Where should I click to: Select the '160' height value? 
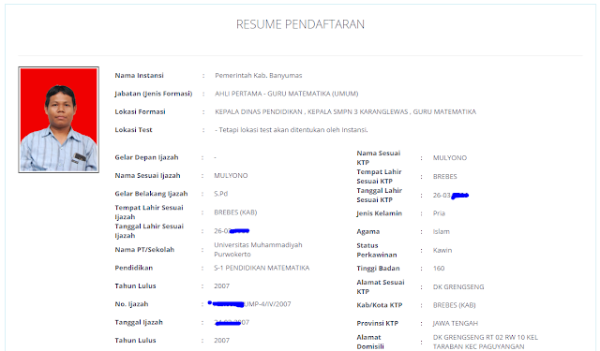tap(439, 269)
